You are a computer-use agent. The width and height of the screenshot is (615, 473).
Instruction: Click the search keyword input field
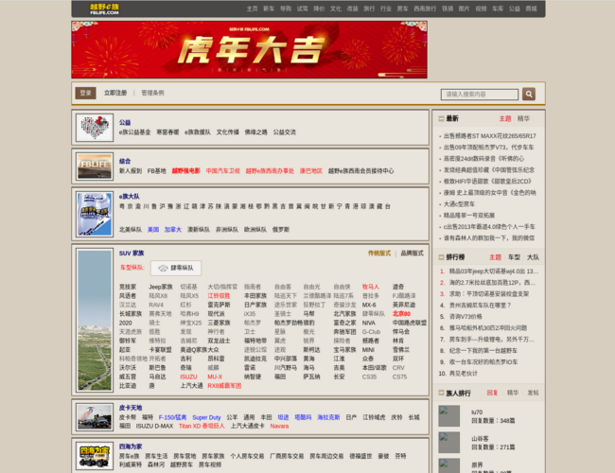(480, 94)
